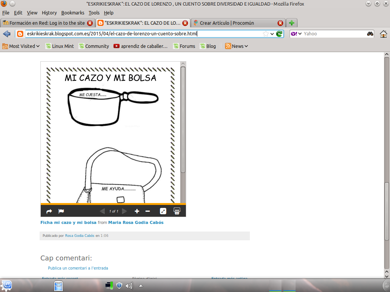
Task: Expand the News bookmarks feed dropdown
Action: 237,46
